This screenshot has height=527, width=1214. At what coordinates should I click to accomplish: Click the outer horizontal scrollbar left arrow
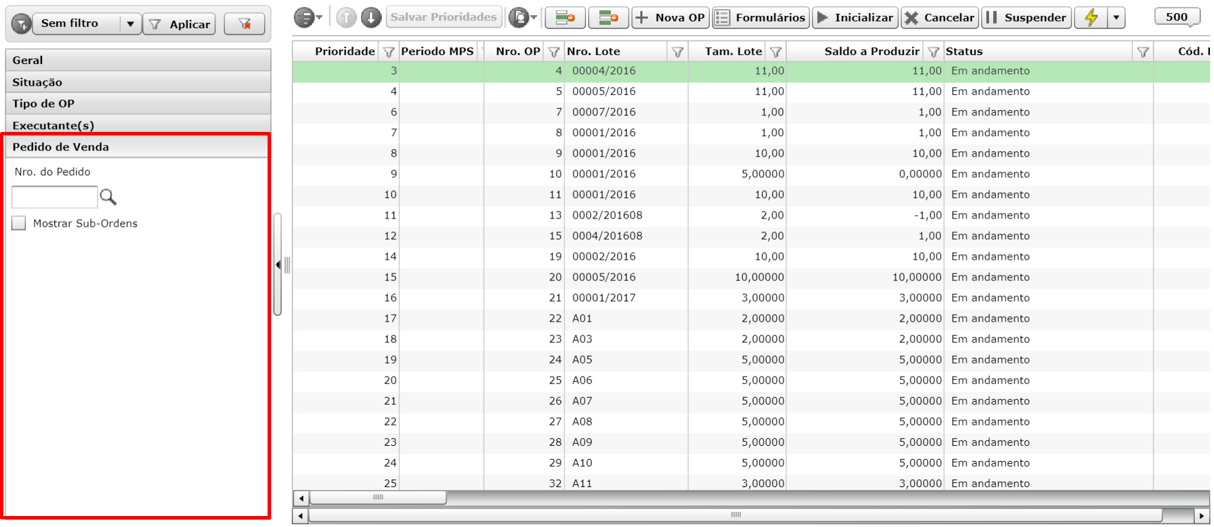300,515
